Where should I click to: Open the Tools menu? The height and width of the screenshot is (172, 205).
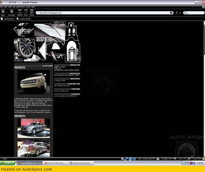28,7
